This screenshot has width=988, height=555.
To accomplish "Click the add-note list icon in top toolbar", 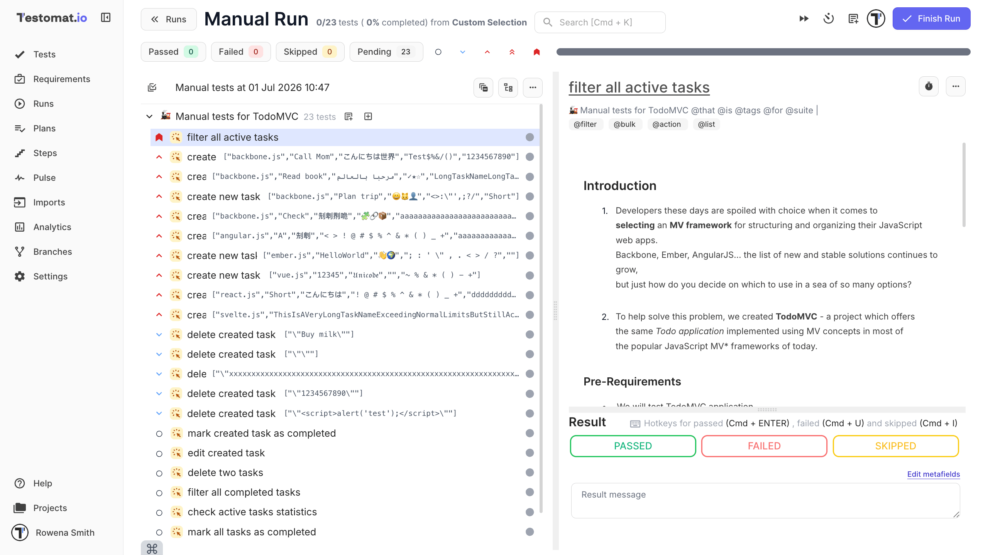I will [853, 18].
